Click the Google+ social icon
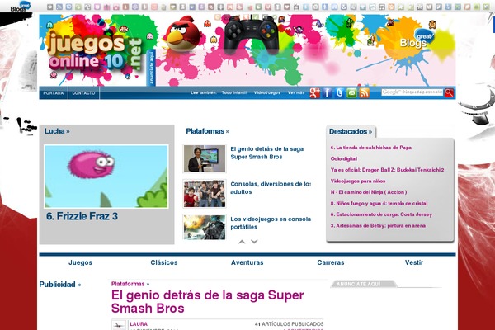Image resolution: width=495 pixels, height=330 pixels. pyautogui.click(x=315, y=93)
